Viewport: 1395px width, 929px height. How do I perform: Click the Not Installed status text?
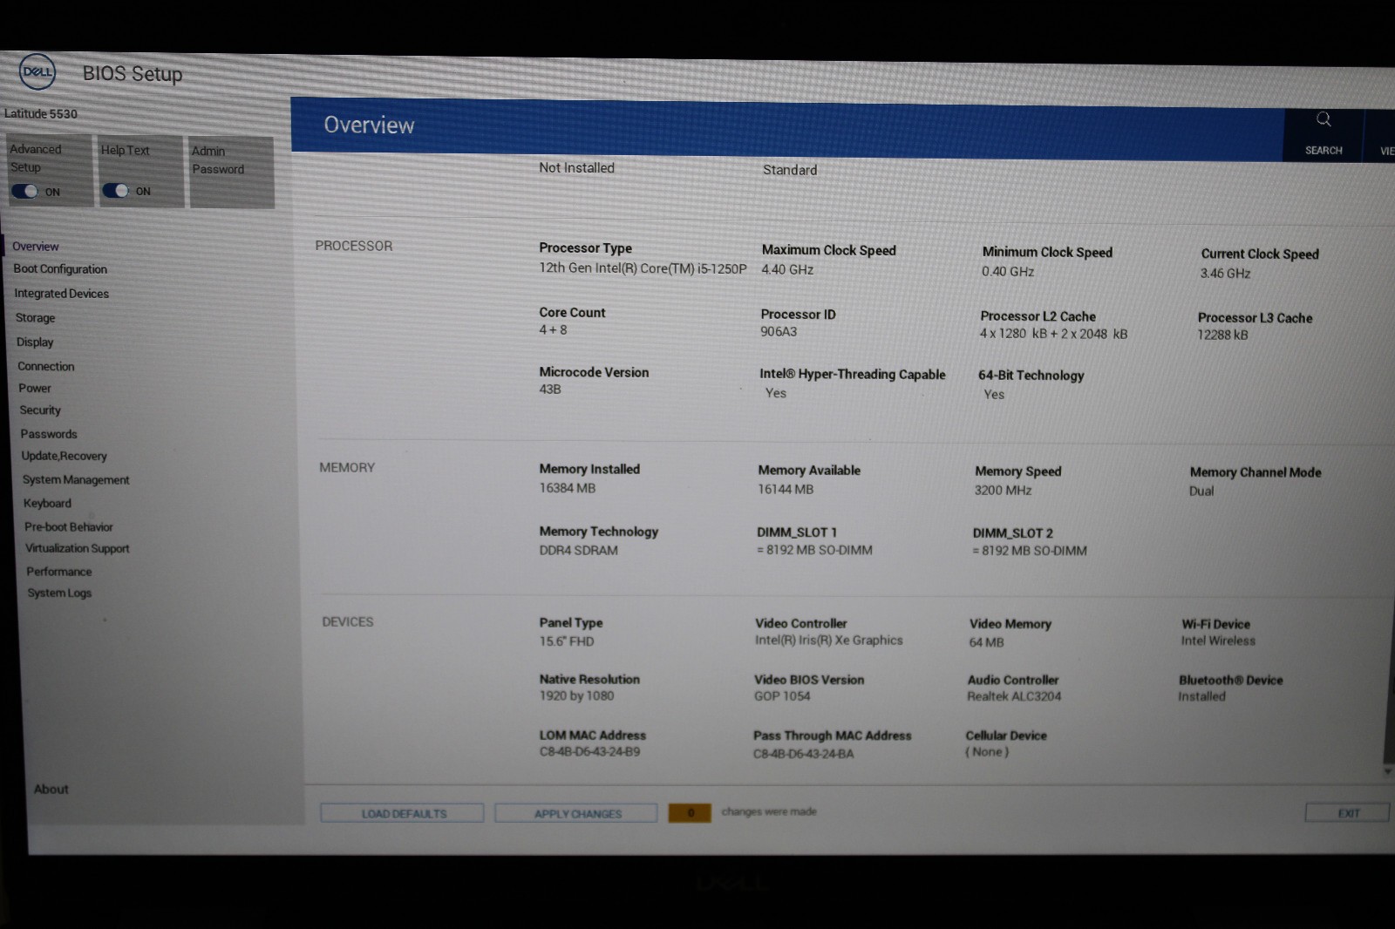(x=576, y=168)
